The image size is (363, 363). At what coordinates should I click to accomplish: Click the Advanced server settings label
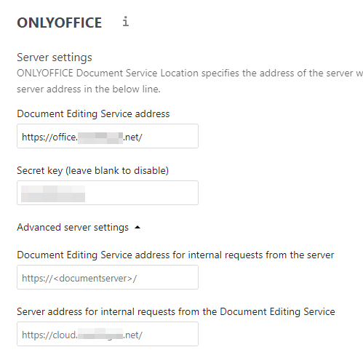coord(73,228)
